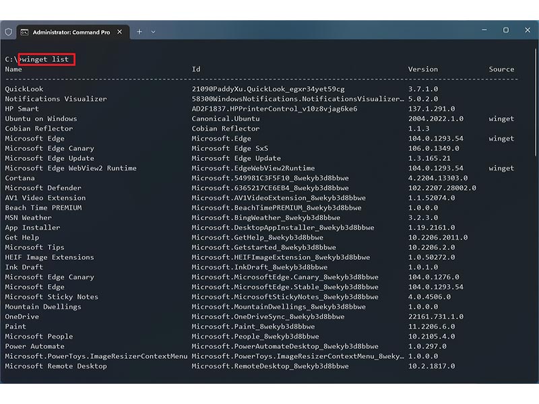Close the terminal window
Screen dimensions: 539x404
pos(528,30)
